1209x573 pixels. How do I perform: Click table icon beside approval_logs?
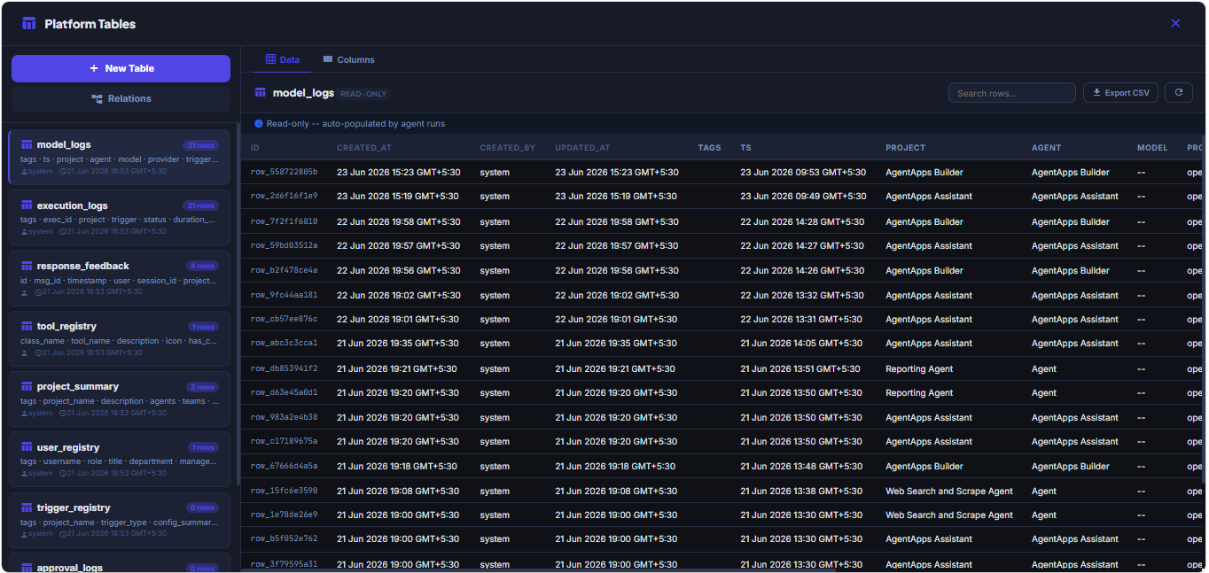click(27, 568)
